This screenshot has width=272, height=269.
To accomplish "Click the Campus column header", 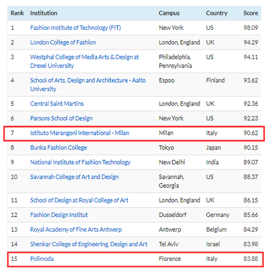I will 169,13.
